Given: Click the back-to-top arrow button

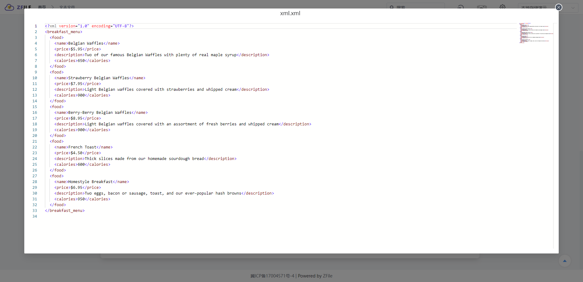Looking at the screenshot, I should 564,261.
